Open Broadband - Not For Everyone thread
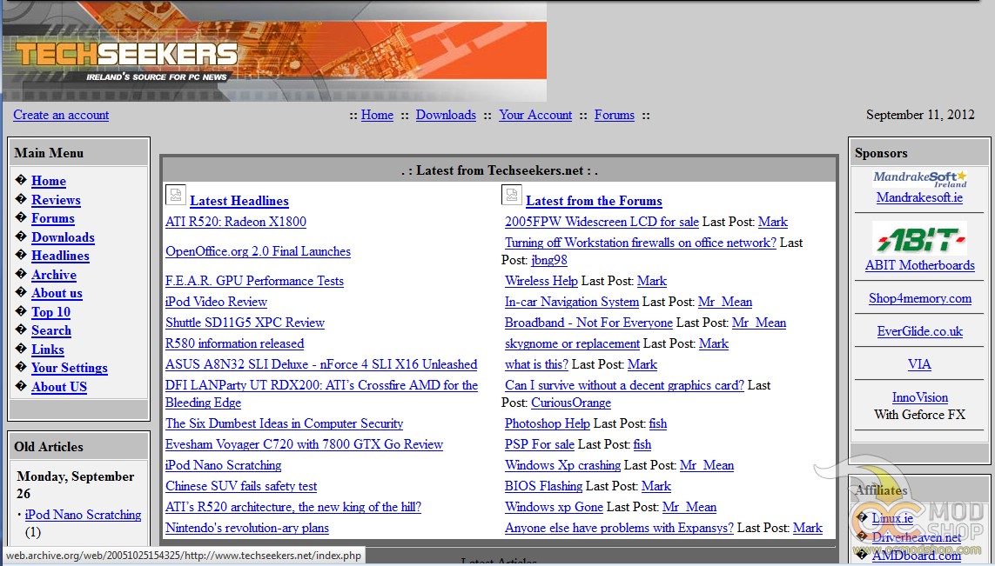The height and width of the screenshot is (566, 995). 588,323
